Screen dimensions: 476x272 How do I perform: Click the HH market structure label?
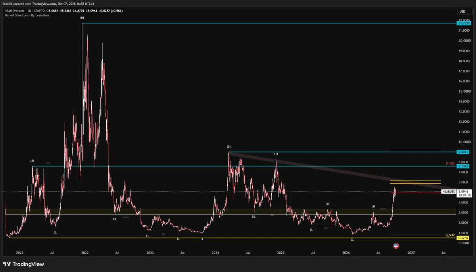(82, 18)
